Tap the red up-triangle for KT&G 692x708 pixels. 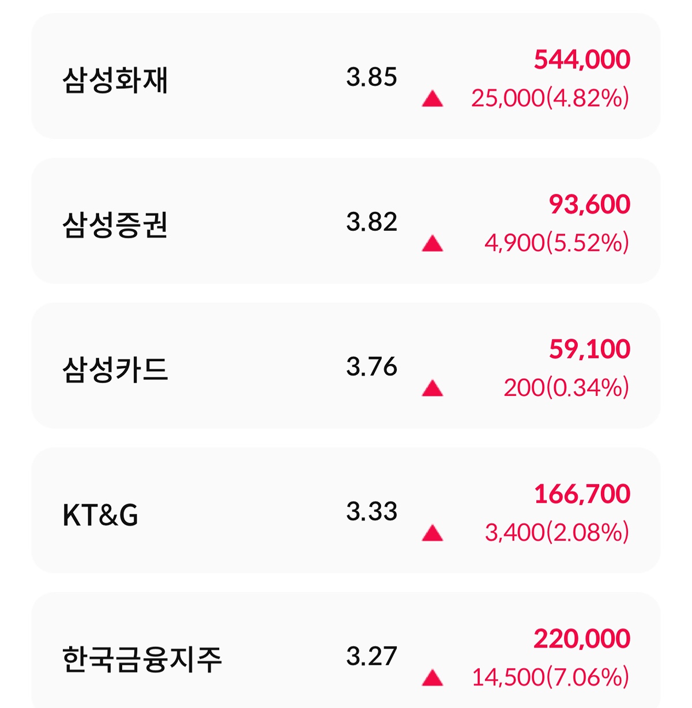click(x=432, y=533)
